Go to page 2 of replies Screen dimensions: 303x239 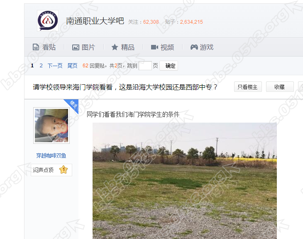41,66
